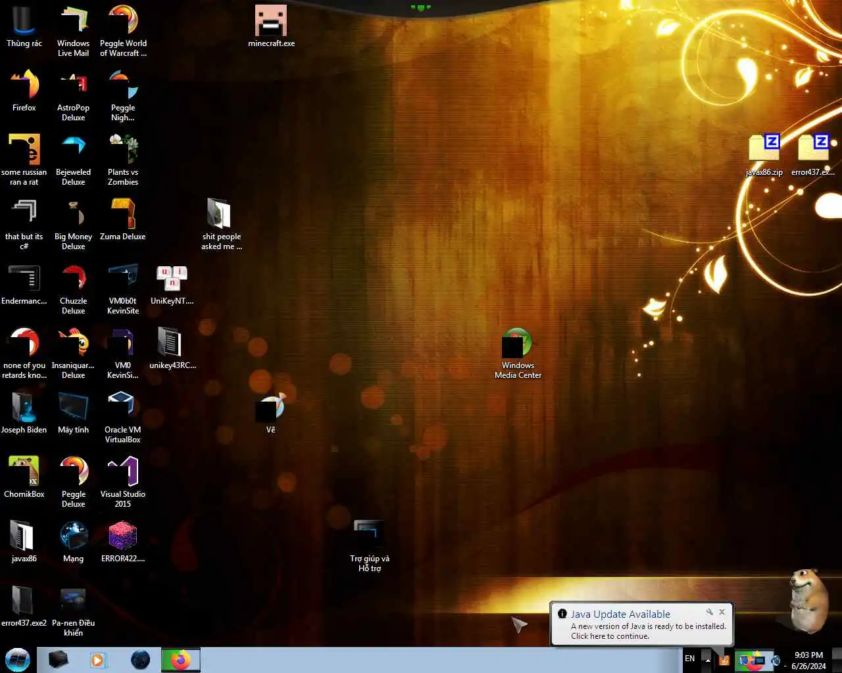The image size is (842, 673).
Task: Close the Java Update balloon
Action: point(722,612)
